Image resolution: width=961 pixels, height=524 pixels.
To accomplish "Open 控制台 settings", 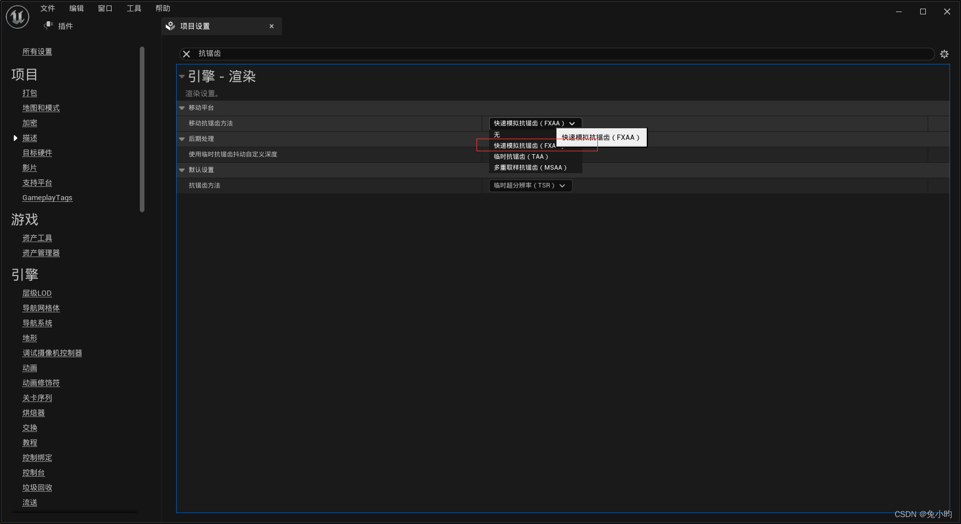I will pyautogui.click(x=33, y=473).
